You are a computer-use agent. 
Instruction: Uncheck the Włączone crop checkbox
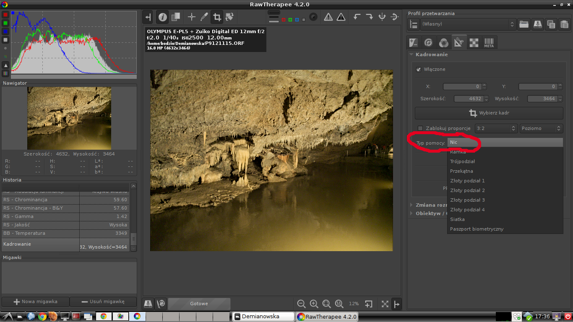(418, 70)
